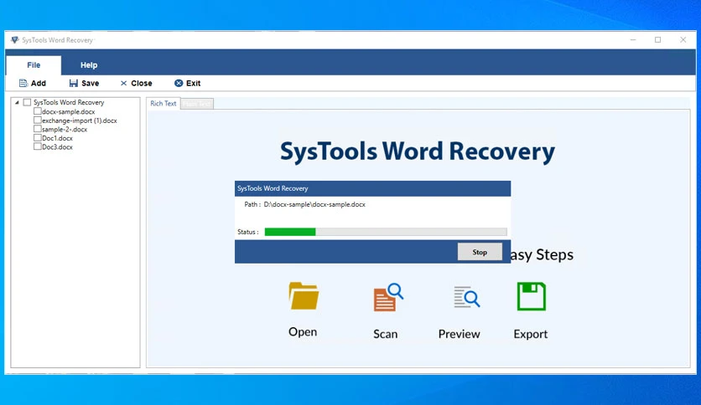Image resolution: width=701 pixels, height=405 pixels.
Task: Click the Add file icon
Action: tap(23, 83)
